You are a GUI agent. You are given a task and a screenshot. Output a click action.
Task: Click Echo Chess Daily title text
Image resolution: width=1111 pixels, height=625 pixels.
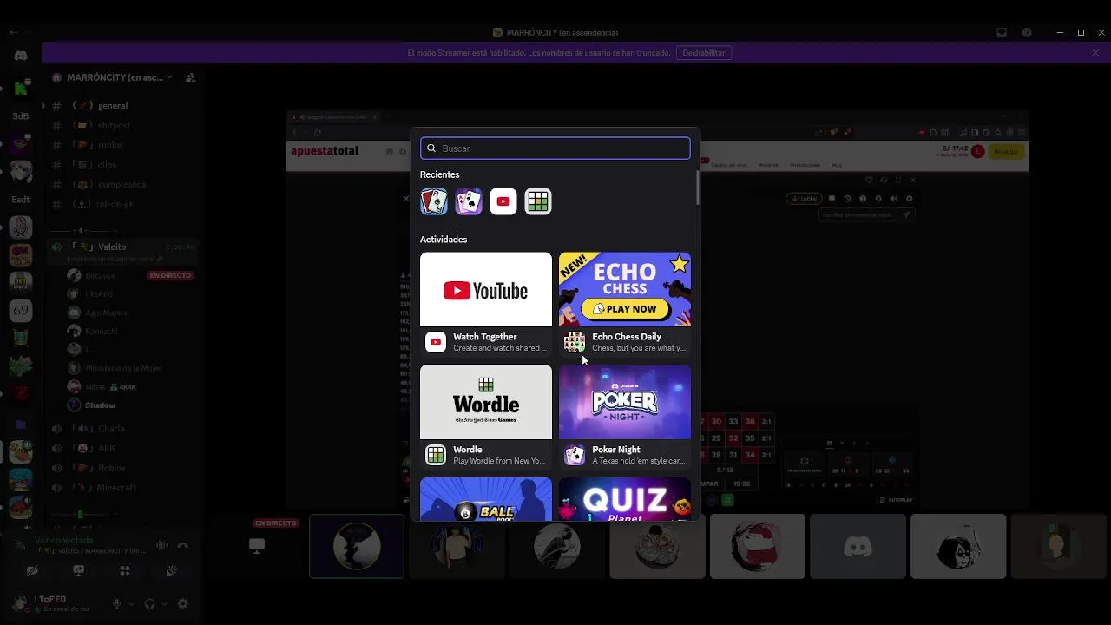click(x=627, y=337)
